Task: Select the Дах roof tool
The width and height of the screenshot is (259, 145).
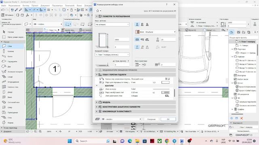Action: pyautogui.click(x=9, y=66)
